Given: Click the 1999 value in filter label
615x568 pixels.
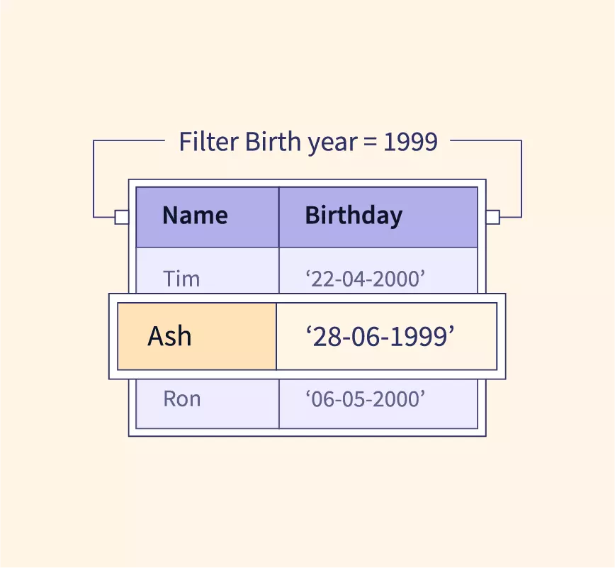Looking at the screenshot, I should click(x=410, y=142).
